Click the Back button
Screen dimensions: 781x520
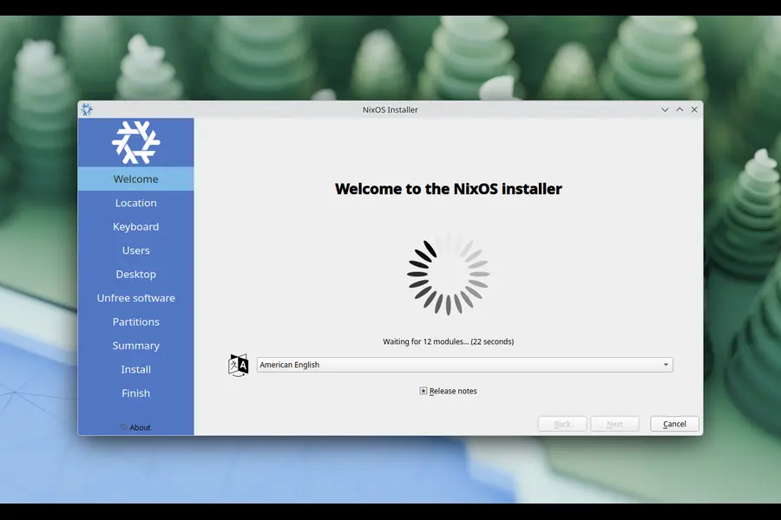(x=561, y=424)
